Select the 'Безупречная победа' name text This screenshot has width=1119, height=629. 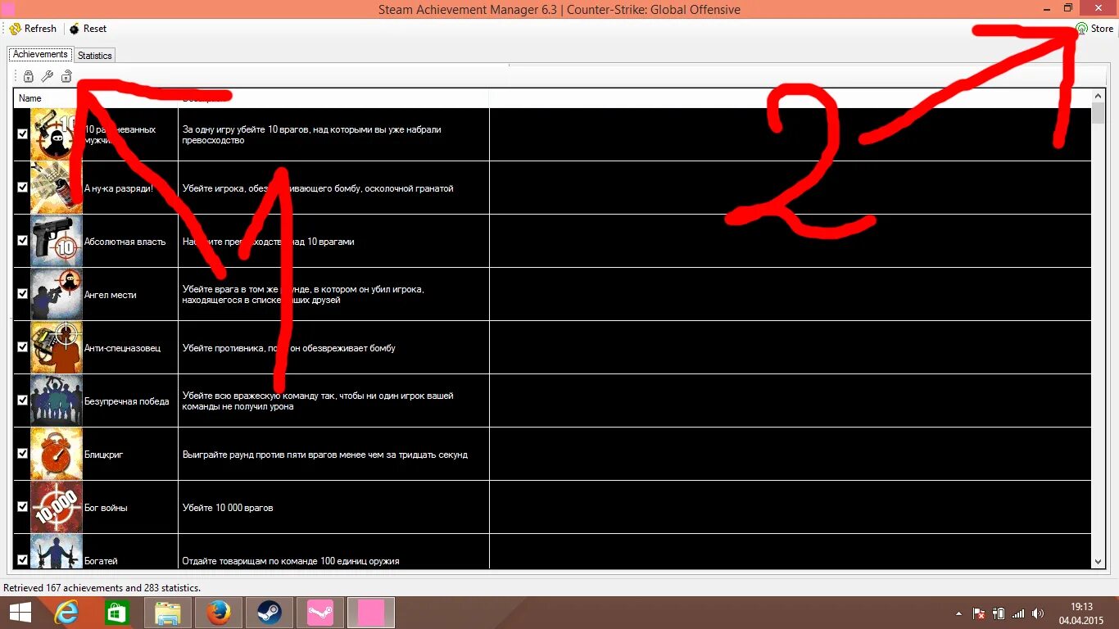(x=126, y=401)
